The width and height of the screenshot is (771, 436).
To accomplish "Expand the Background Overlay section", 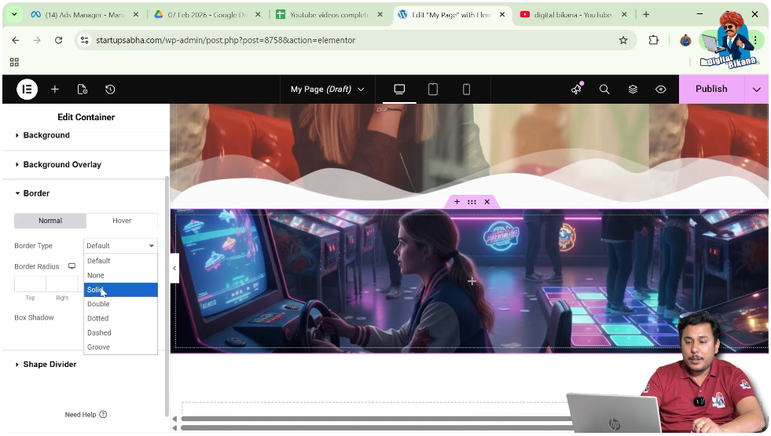I will [x=62, y=165].
